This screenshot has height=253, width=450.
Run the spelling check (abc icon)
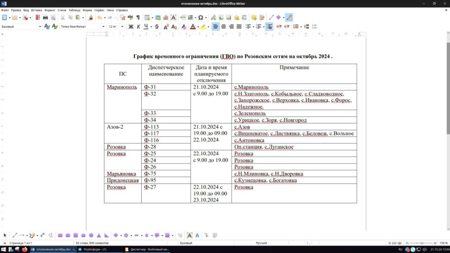coord(130,18)
